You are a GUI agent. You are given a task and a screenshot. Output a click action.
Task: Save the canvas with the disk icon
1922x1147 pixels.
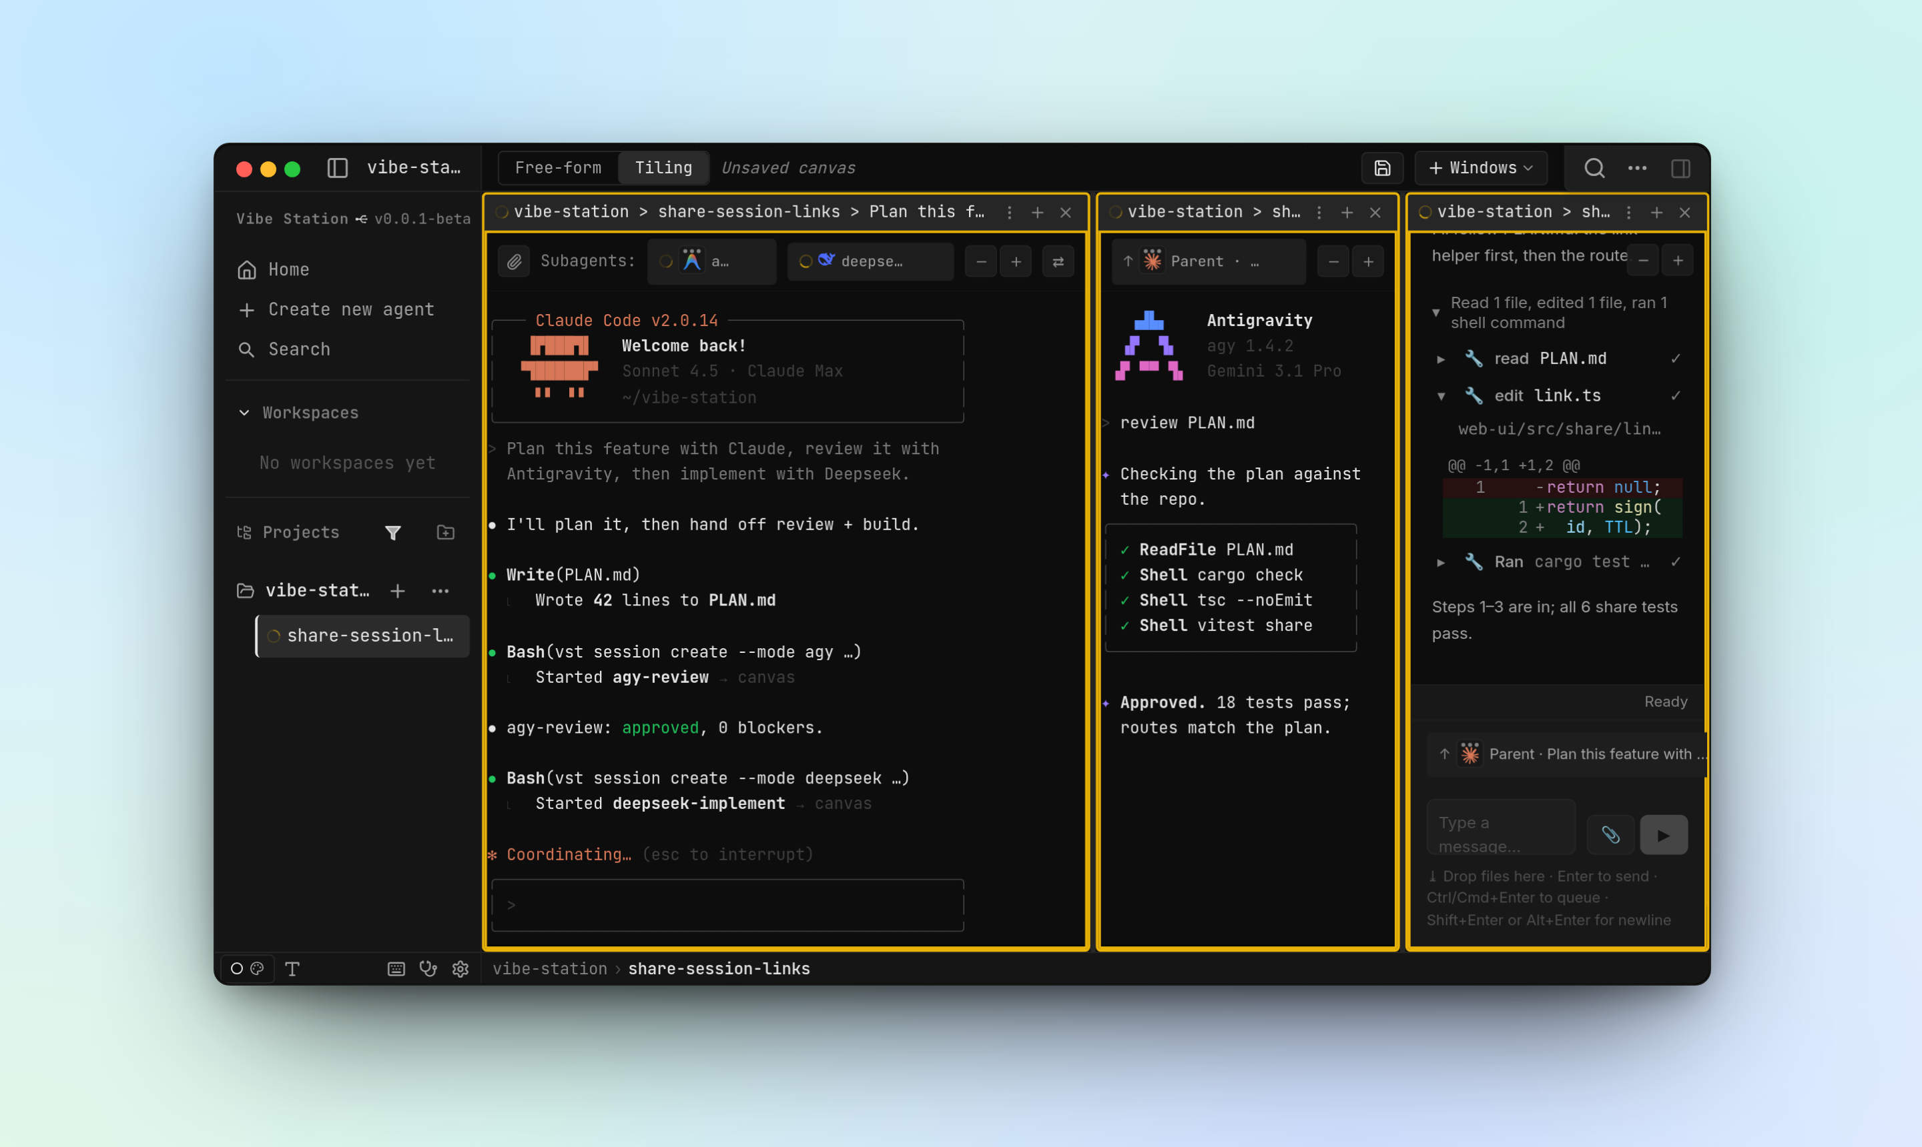pos(1381,168)
